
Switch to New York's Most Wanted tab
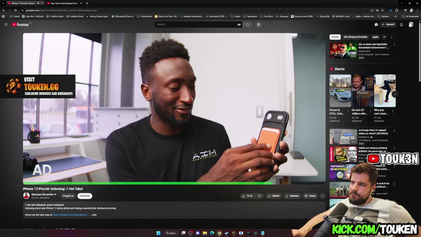(x=64, y=3)
